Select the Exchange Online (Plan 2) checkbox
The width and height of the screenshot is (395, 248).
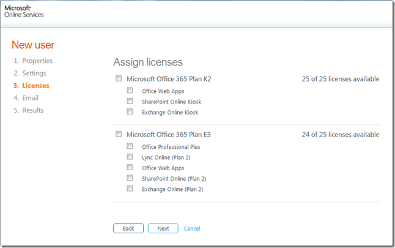pyautogui.click(x=130, y=189)
